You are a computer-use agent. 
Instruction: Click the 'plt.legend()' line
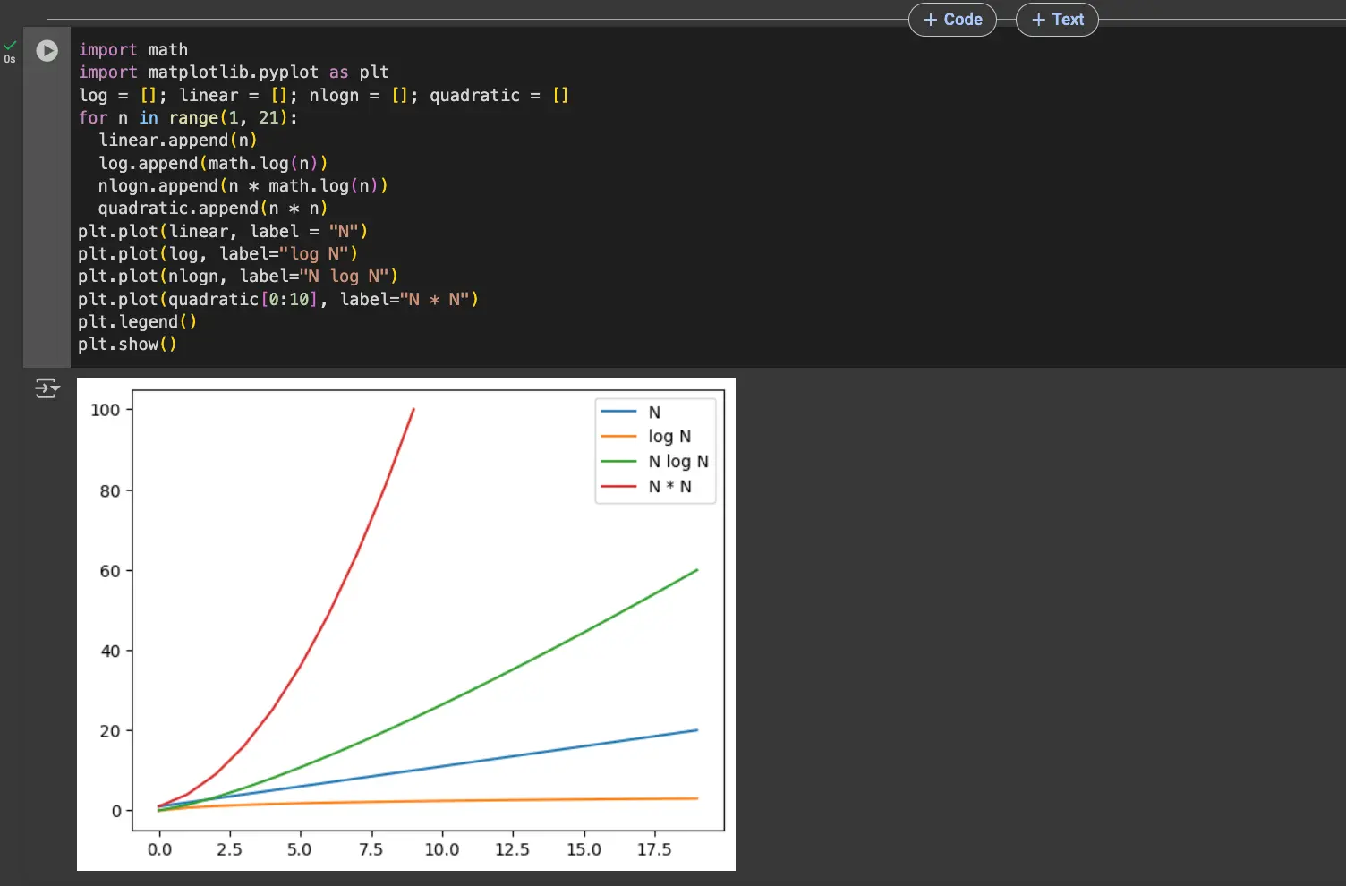(137, 322)
